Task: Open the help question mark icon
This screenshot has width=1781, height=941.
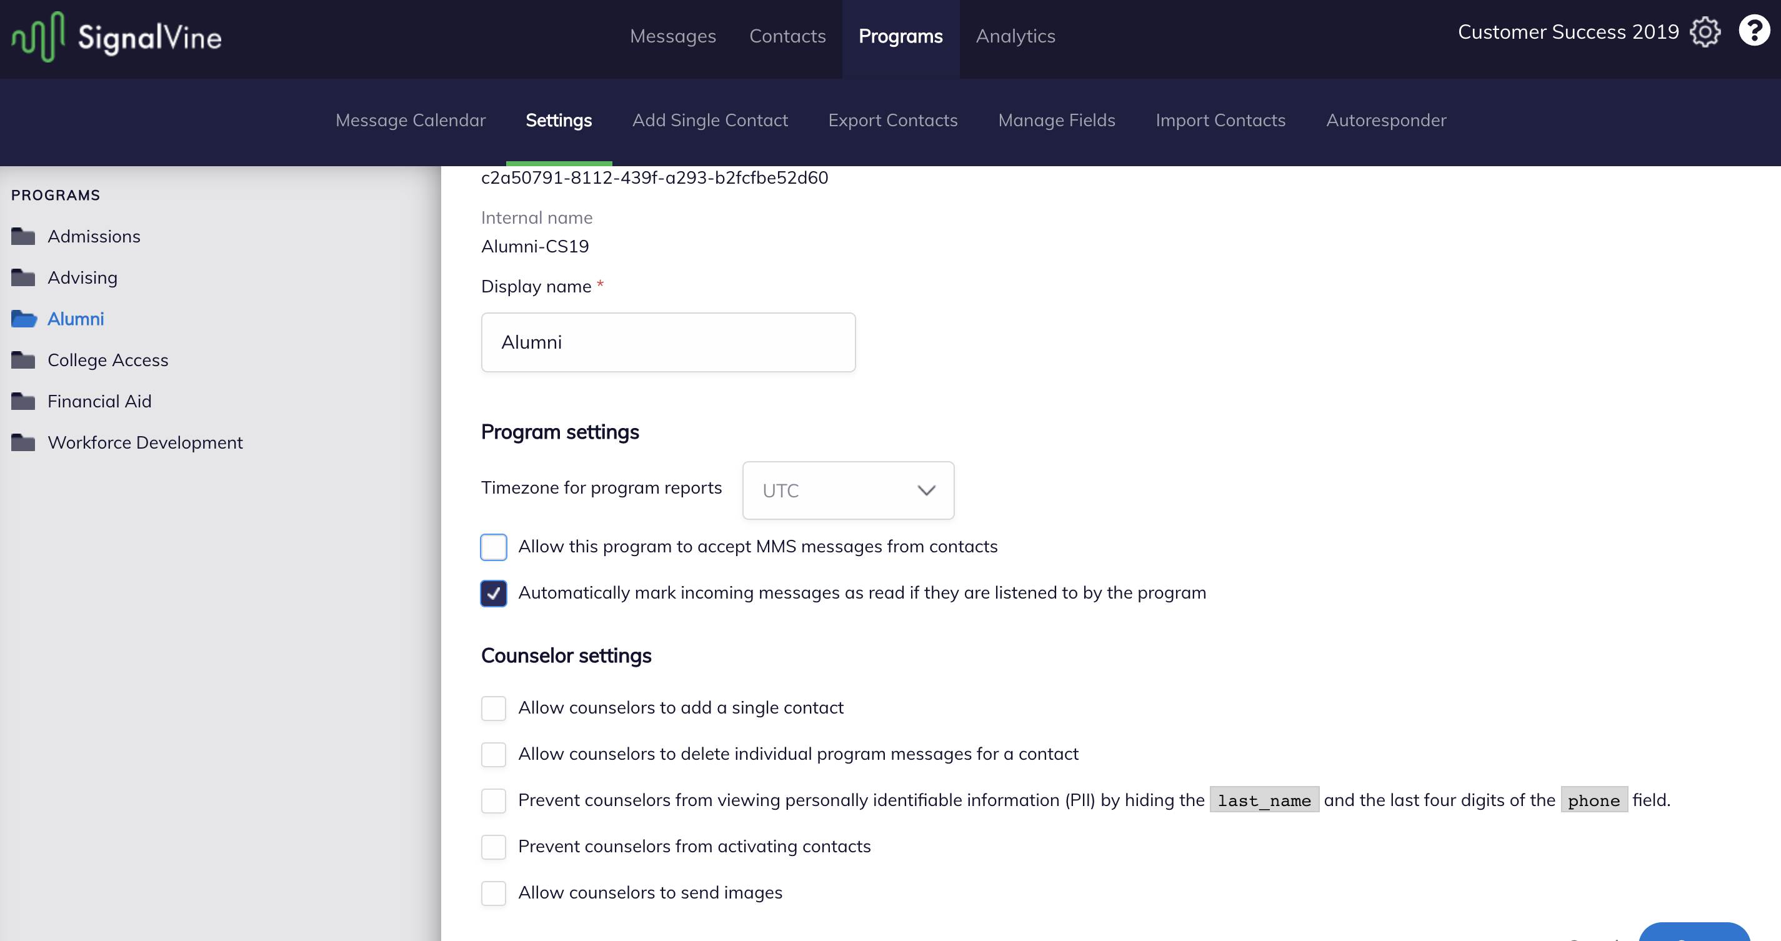Action: click(1754, 31)
